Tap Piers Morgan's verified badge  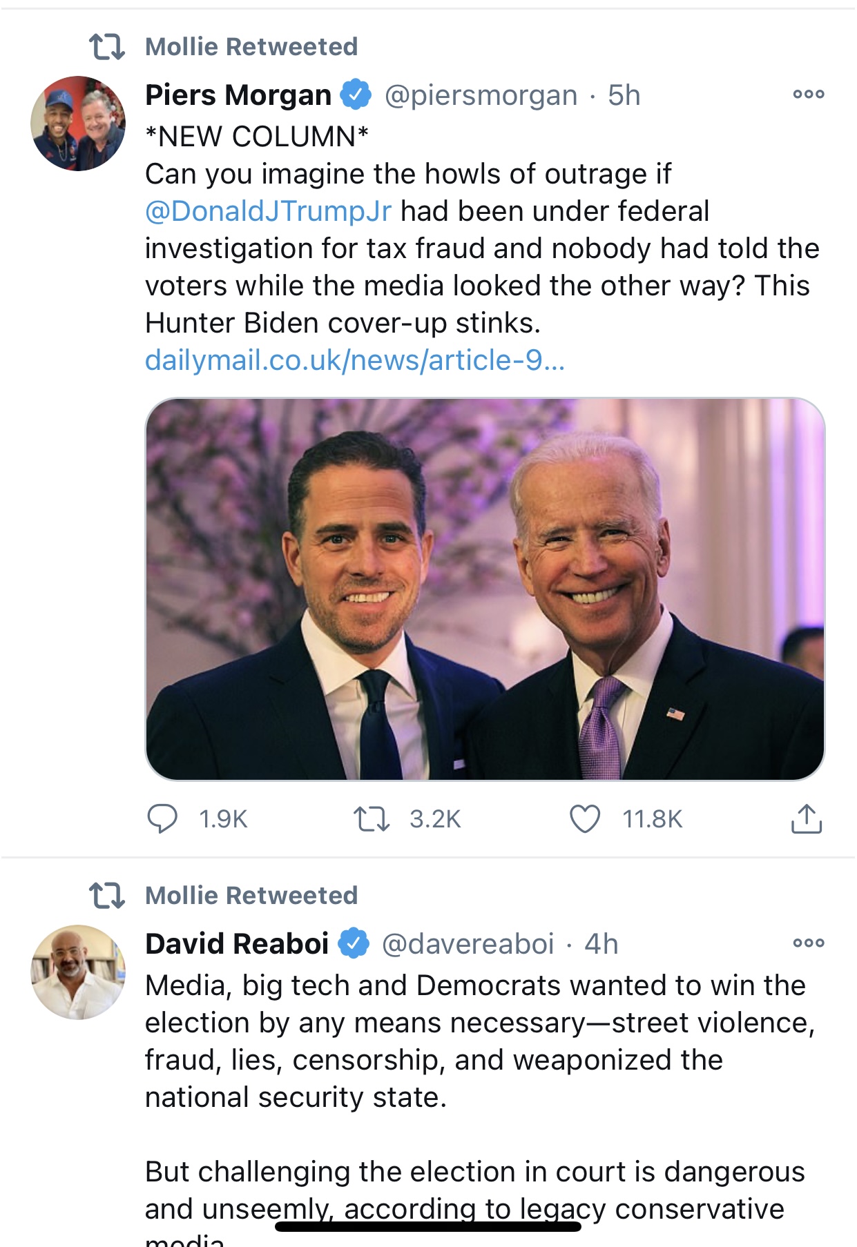pyautogui.click(x=356, y=95)
